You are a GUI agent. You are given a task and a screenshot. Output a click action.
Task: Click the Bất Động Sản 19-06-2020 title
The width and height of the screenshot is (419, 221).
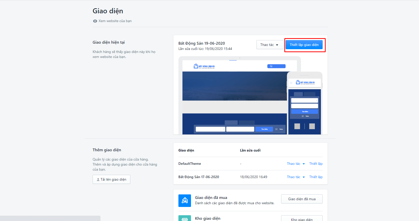click(202, 43)
